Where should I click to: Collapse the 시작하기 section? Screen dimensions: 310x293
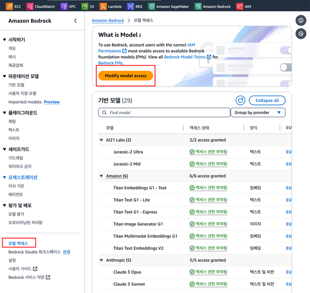[5, 40]
